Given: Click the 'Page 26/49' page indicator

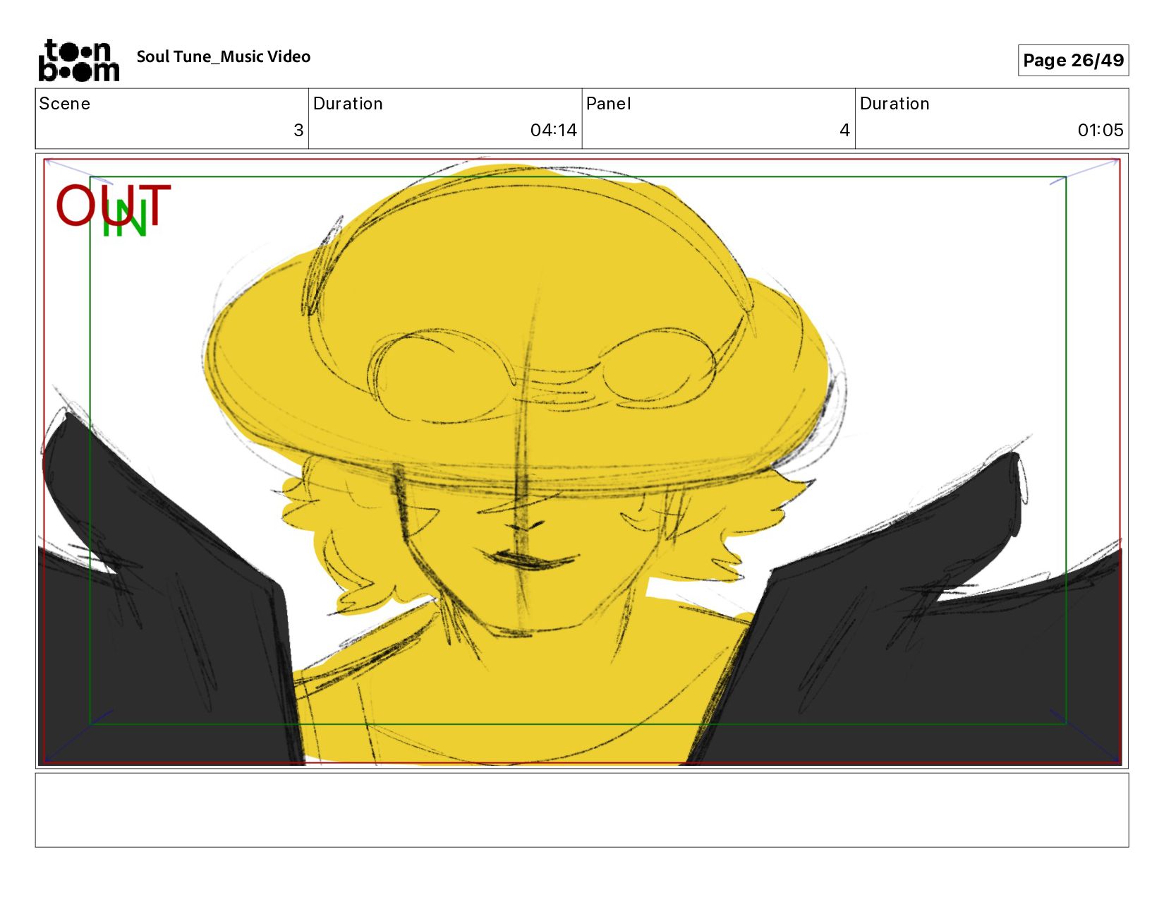Looking at the screenshot, I should point(1073,60).
